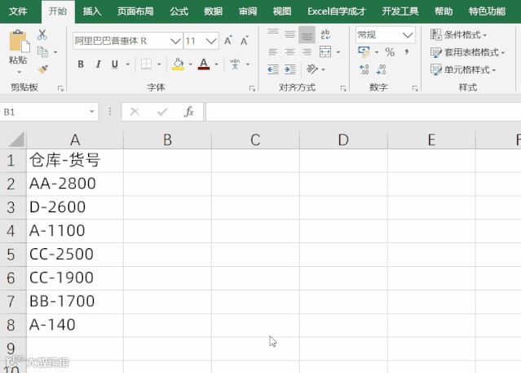
Task: Open font settings dialog launcher
Action: 252,88
